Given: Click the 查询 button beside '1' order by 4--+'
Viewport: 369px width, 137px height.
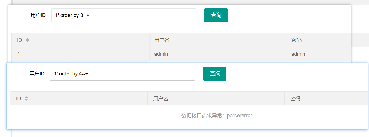Looking at the screenshot, I should pos(215,74).
